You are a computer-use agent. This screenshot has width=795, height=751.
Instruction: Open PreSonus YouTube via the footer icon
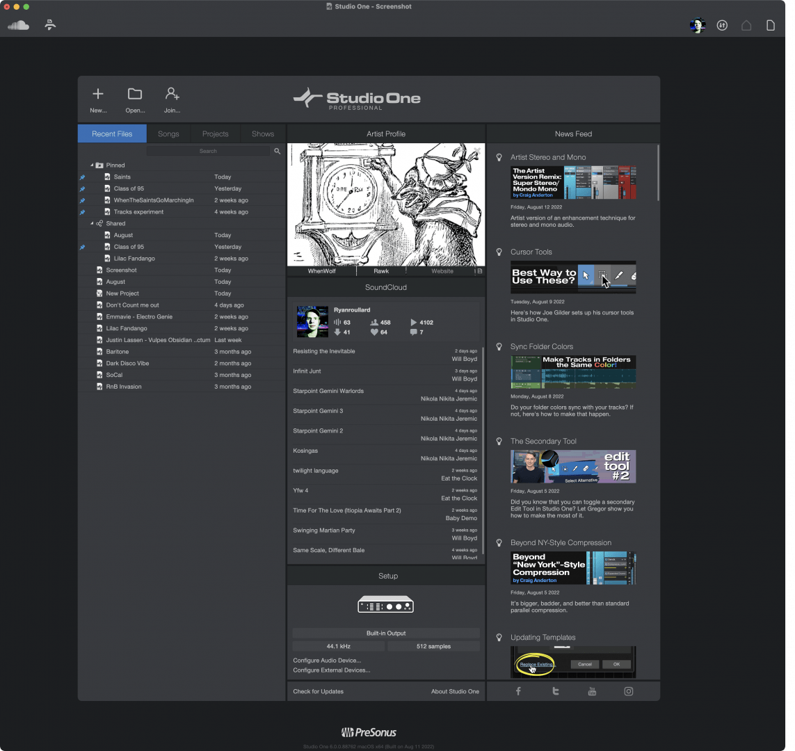(592, 691)
